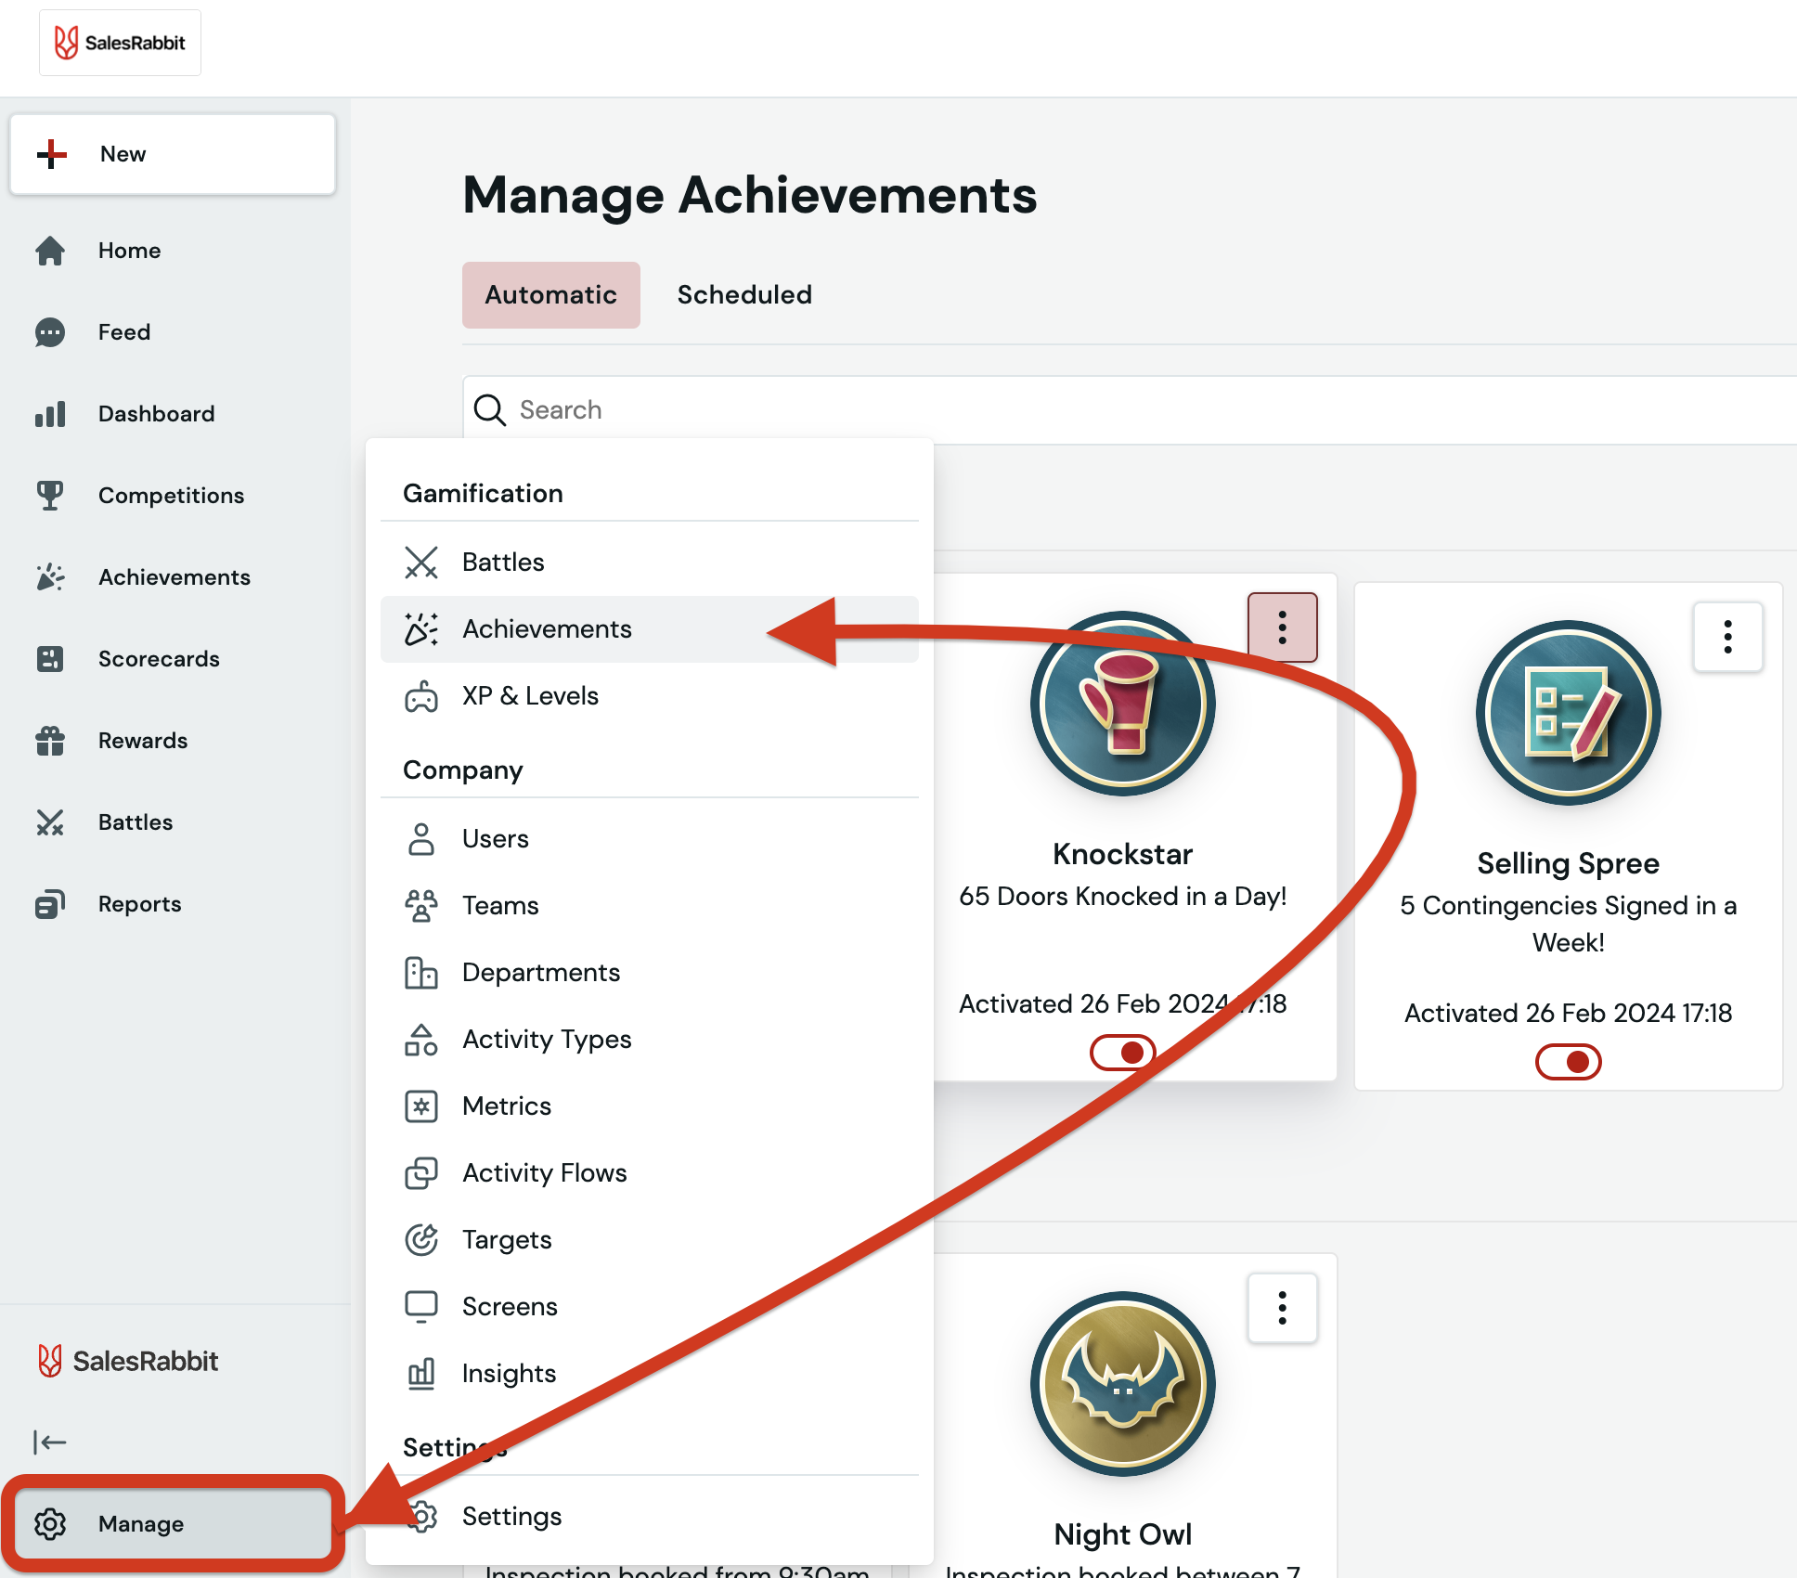Screen dimensions: 1797x1578
Task: Click the Manage gear button
Action: [173, 1524]
